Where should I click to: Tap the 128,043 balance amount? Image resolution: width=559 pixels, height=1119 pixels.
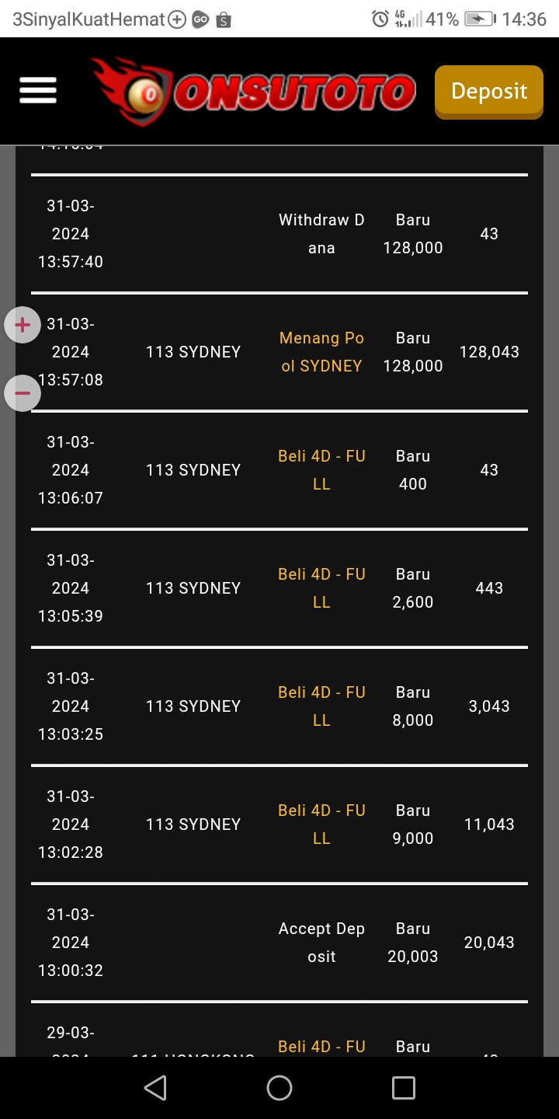[x=489, y=352]
